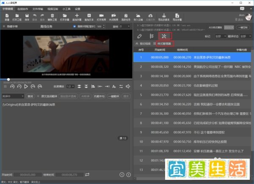This screenshot has width=254, height=184.
Task: Click the 导出多版本 export icon
Action: click(x=164, y=16)
